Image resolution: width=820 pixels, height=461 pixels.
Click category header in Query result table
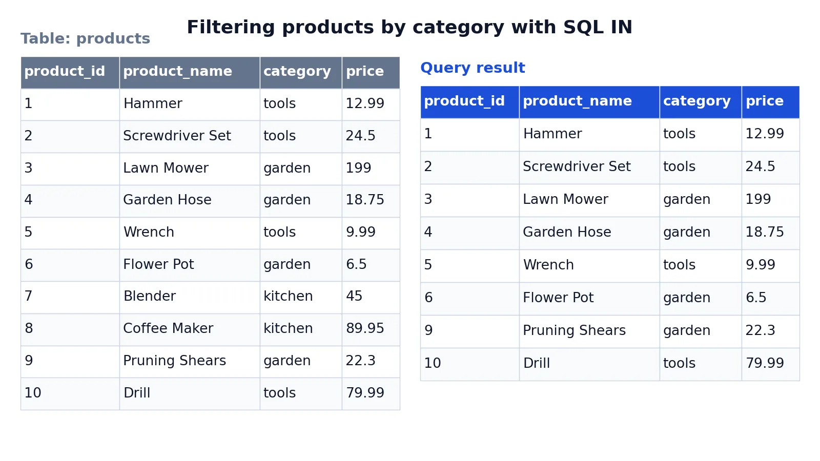[701, 102]
